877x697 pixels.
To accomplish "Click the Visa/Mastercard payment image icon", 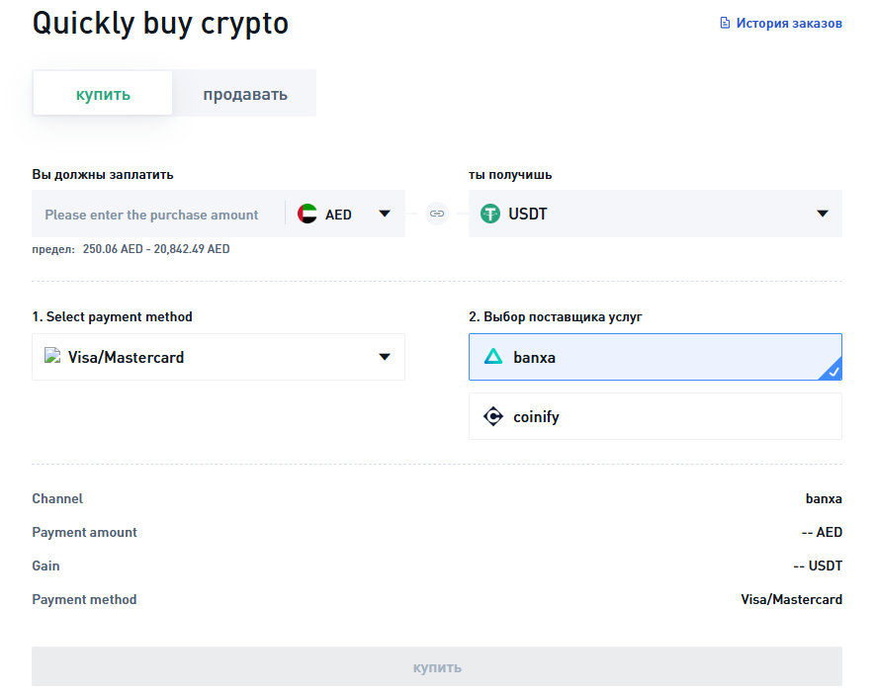I will point(52,356).
